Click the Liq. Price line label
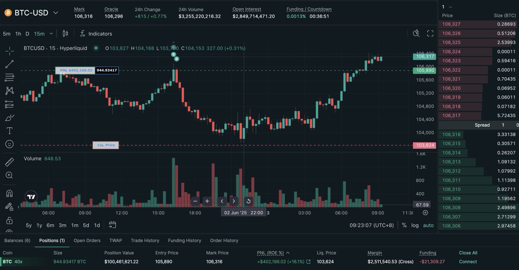Viewport: 519px width, 270px height. tap(106, 145)
